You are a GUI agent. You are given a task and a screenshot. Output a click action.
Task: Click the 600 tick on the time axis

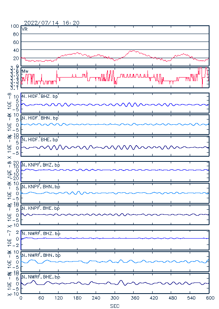pos(210,298)
